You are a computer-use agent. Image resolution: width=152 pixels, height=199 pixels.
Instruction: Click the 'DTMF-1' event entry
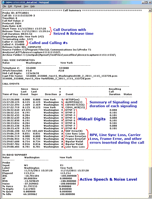70,110
